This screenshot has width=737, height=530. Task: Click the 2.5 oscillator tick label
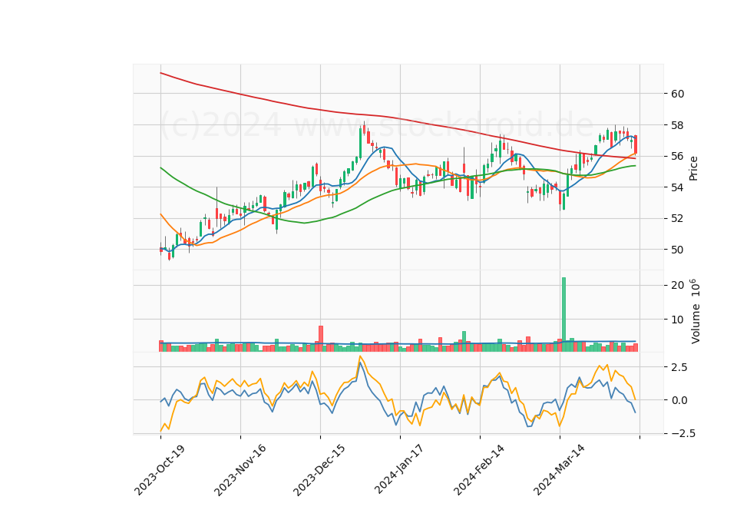(x=679, y=367)
